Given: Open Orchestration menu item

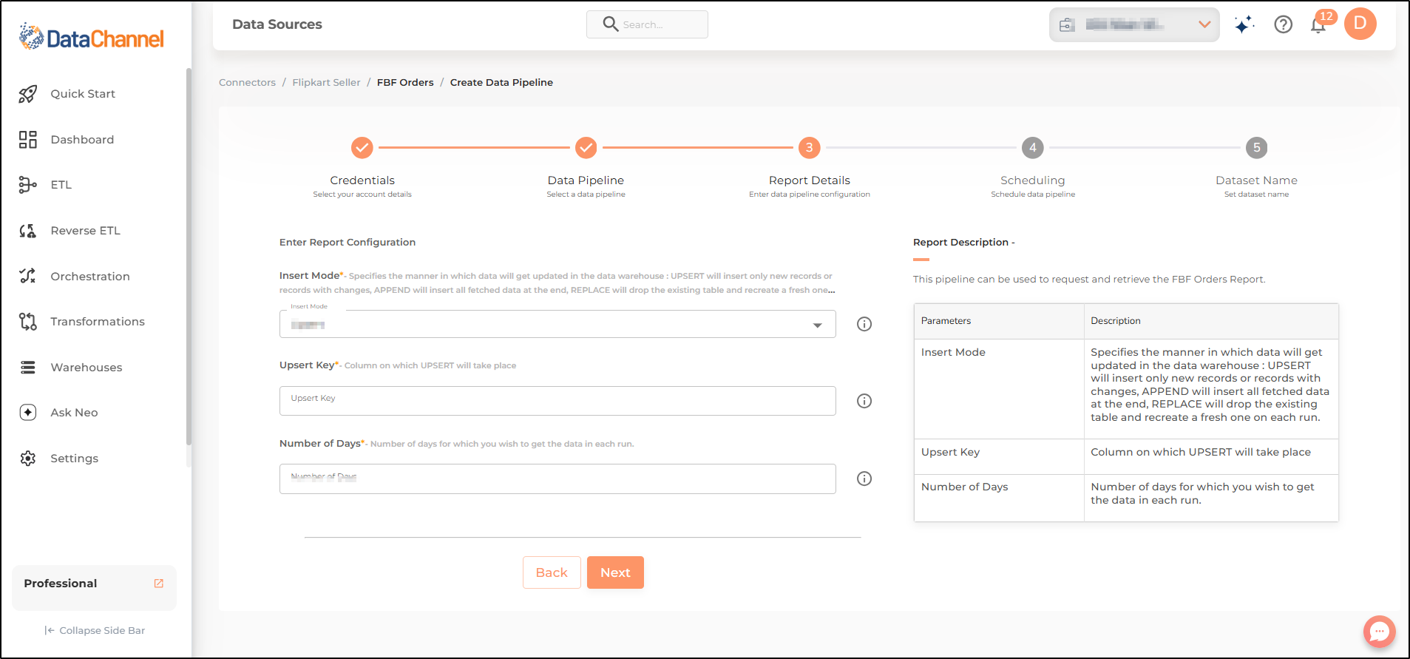Looking at the screenshot, I should (90, 277).
